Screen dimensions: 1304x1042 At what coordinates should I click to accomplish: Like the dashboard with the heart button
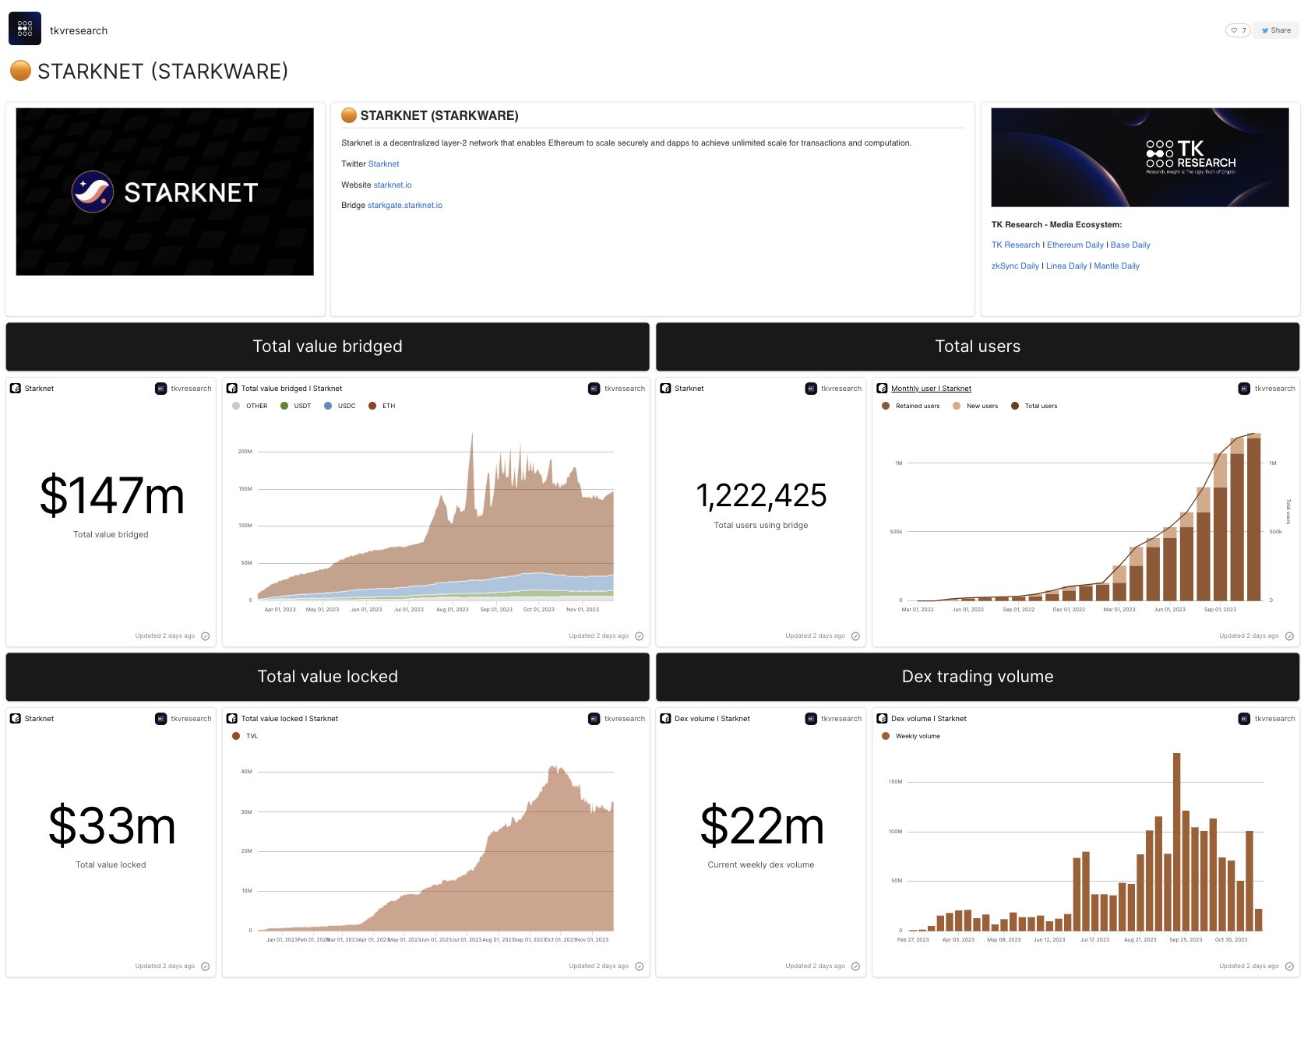point(1238,30)
